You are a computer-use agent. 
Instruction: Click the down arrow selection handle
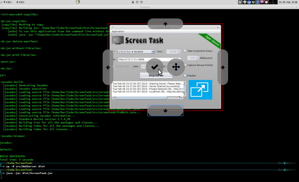(x=165, y=111)
